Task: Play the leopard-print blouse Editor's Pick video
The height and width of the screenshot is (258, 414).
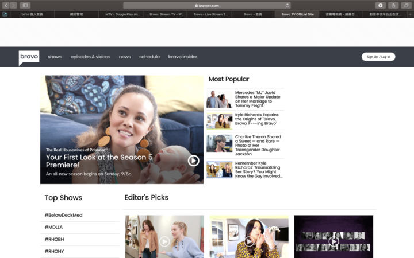Action: coord(249,241)
